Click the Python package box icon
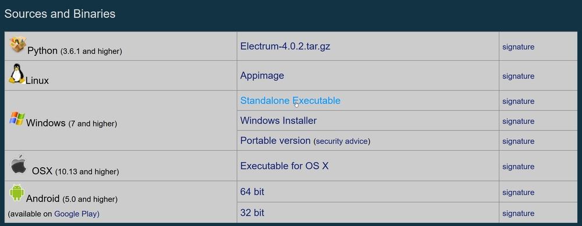582x226 pixels. pos(17,44)
